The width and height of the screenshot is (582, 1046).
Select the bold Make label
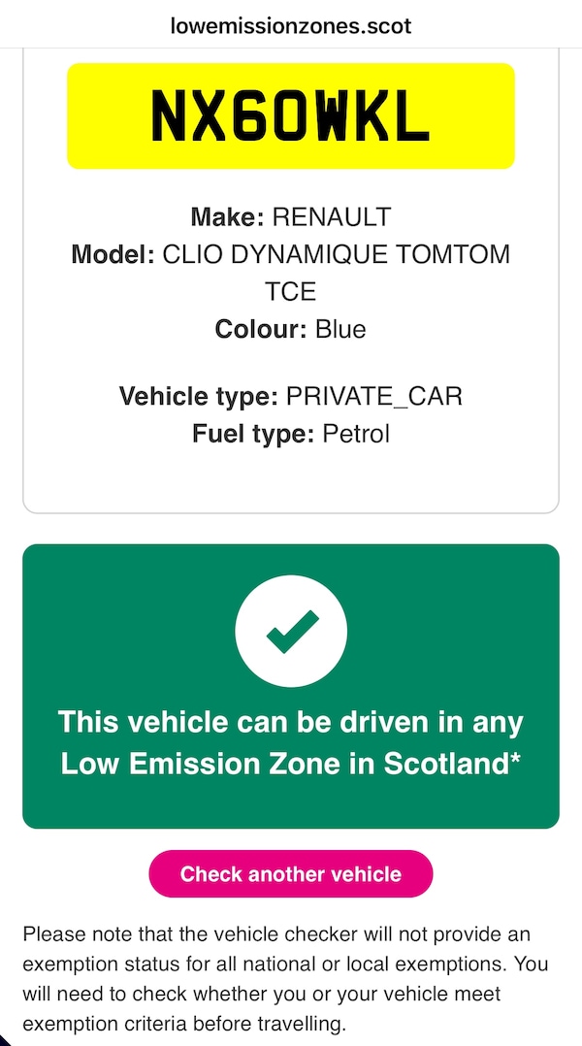[228, 216]
